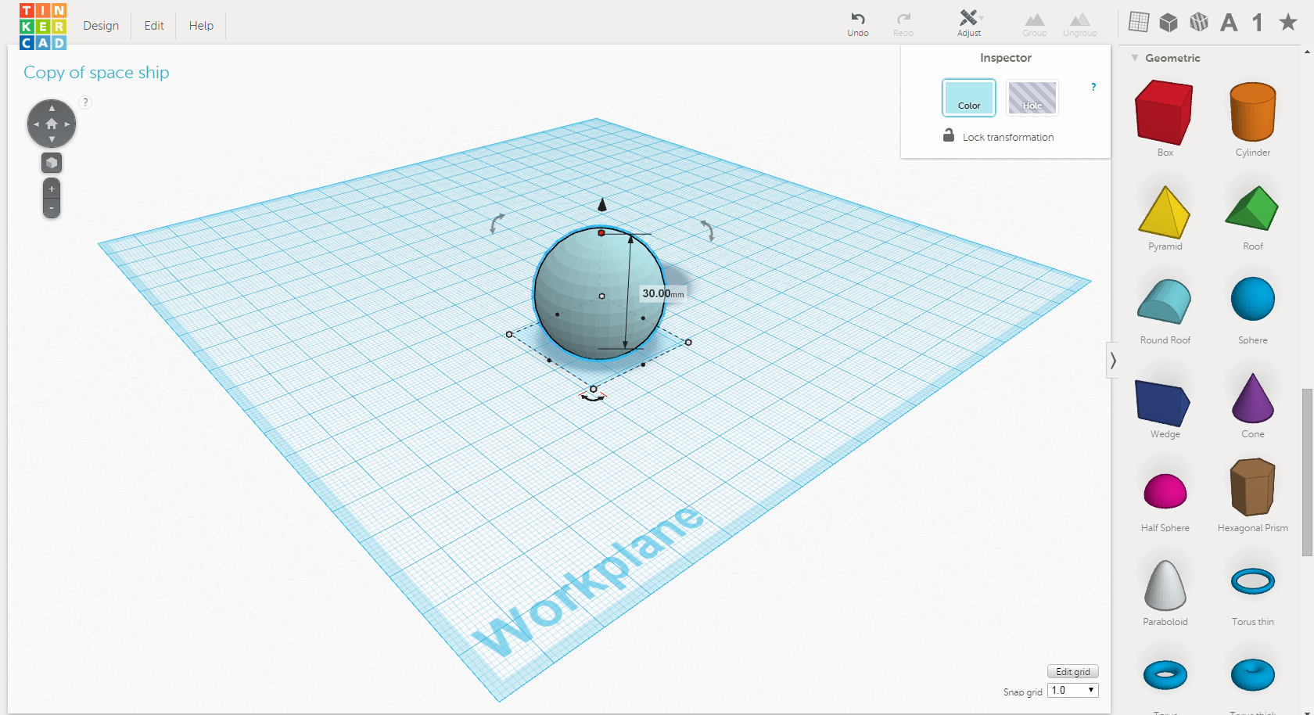Click the Redo button
The image size is (1314, 715).
[x=903, y=24]
